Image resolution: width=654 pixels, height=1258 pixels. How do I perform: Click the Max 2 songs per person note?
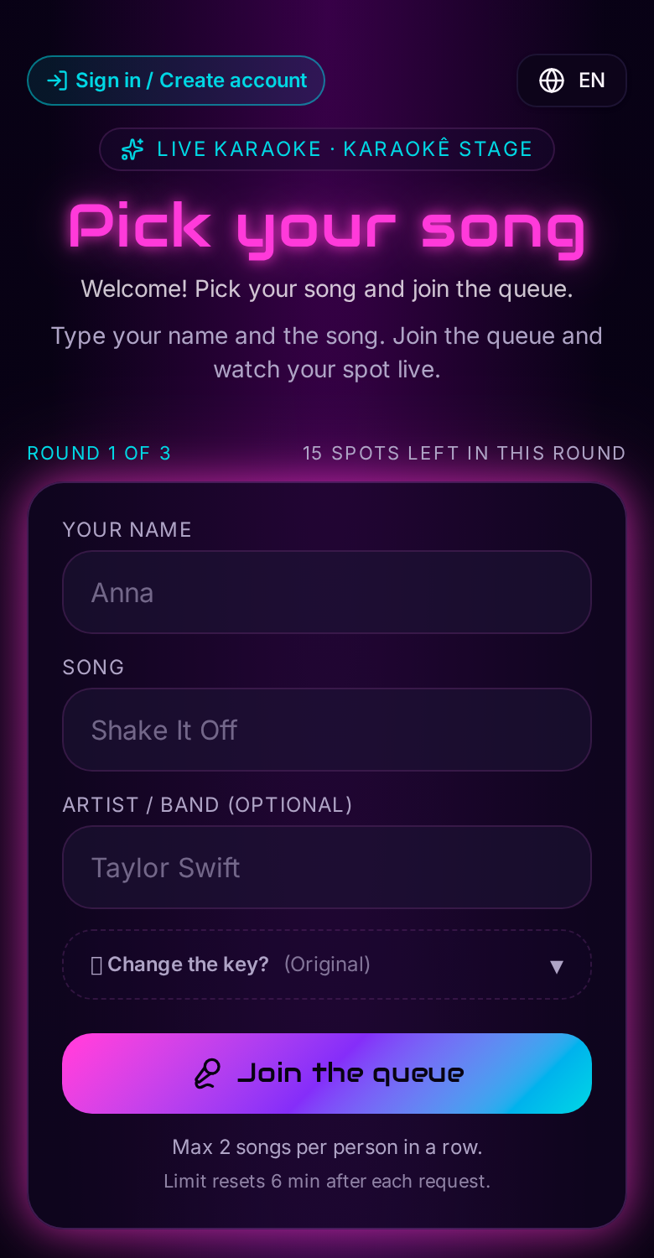[x=327, y=1147]
